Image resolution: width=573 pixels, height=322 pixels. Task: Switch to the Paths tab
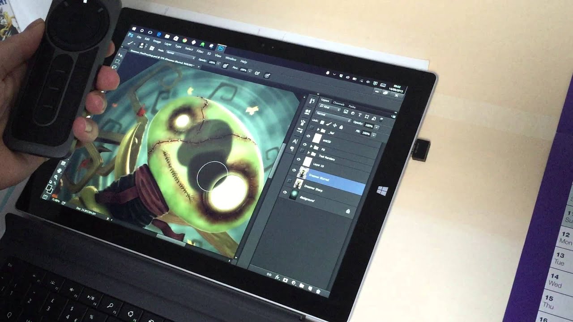pos(352,106)
